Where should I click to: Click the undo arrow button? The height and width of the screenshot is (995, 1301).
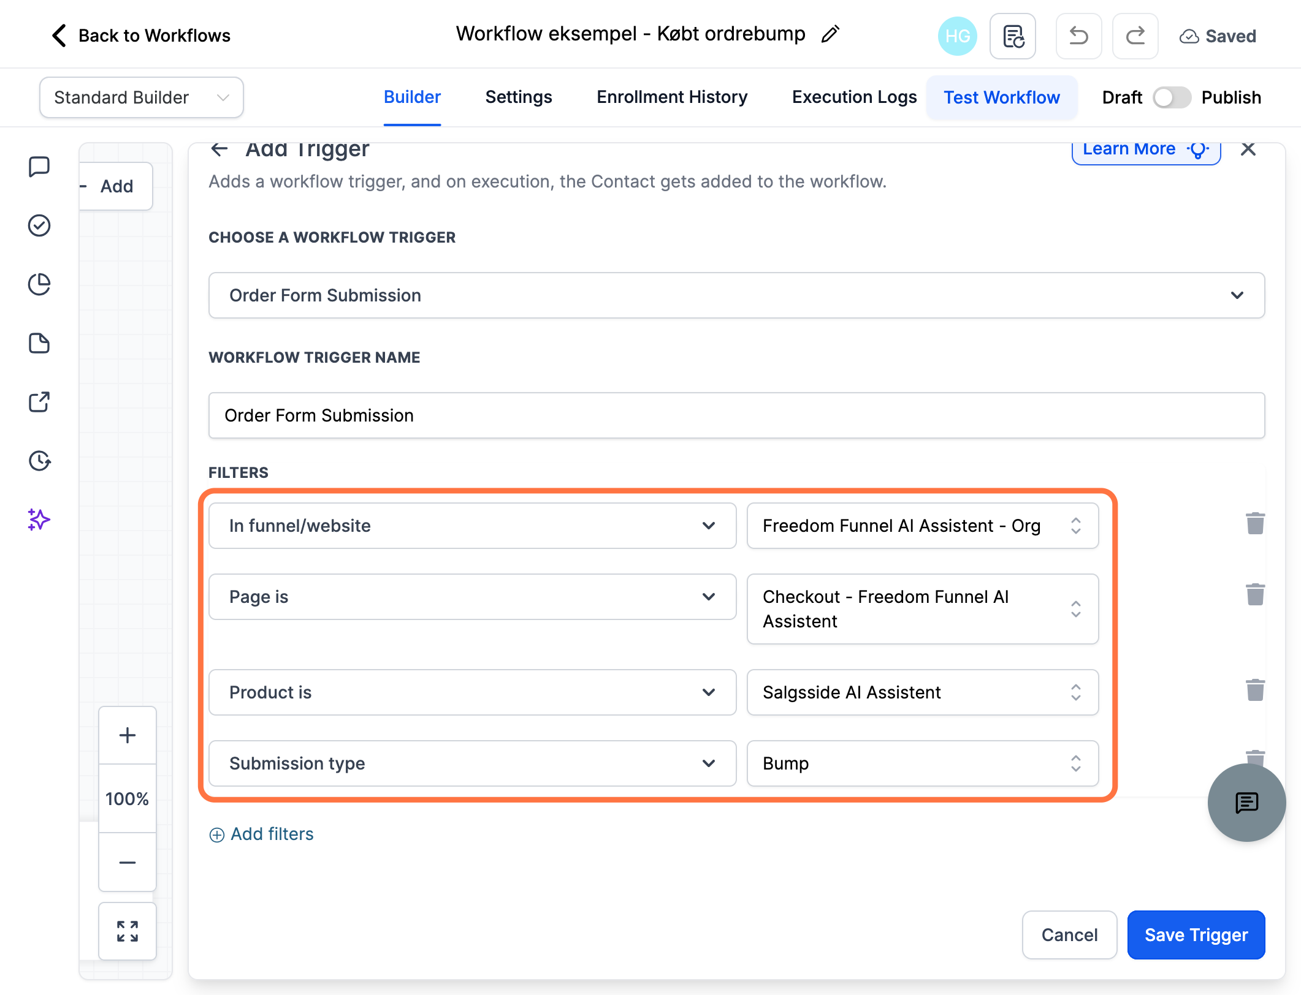point(1079,36)
